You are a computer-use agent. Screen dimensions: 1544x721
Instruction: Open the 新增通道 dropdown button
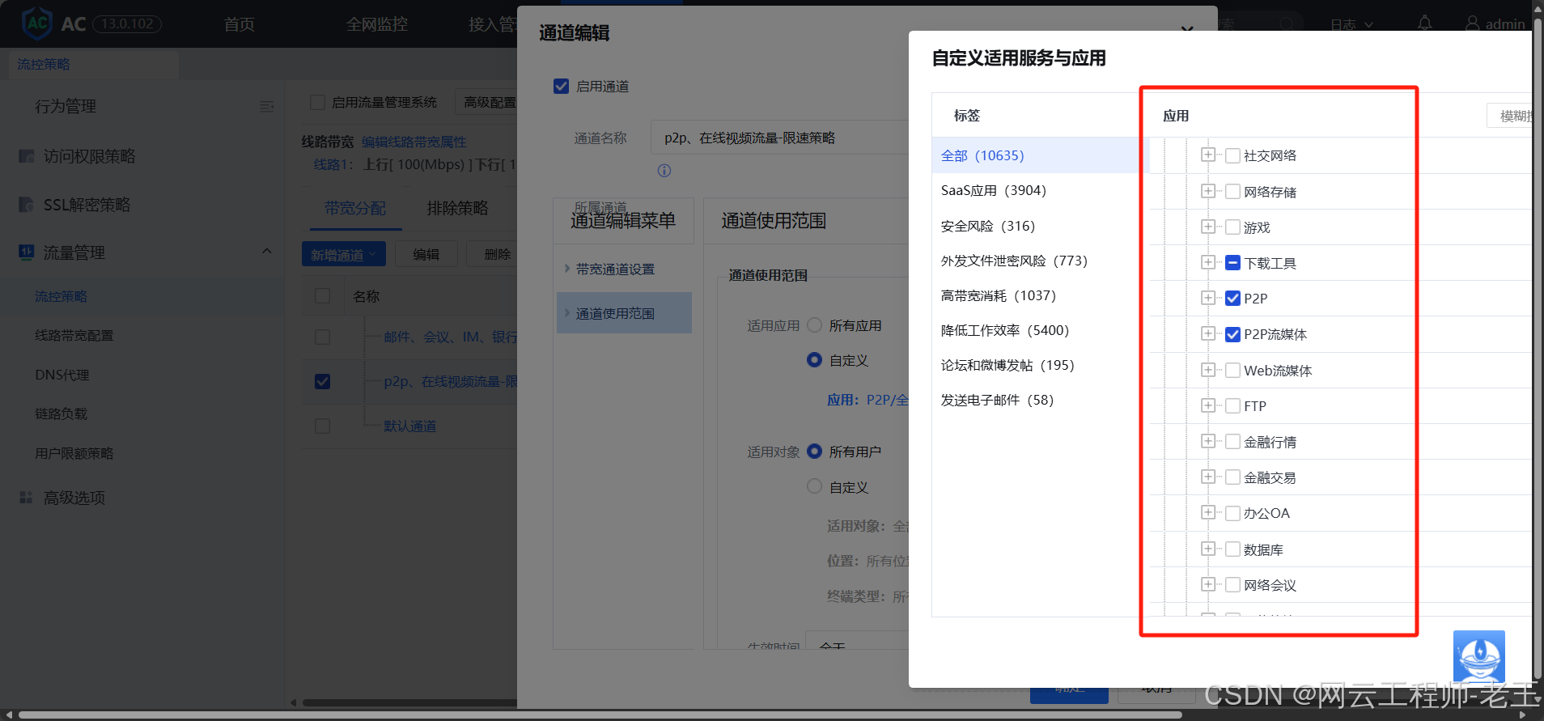[344, 254]
